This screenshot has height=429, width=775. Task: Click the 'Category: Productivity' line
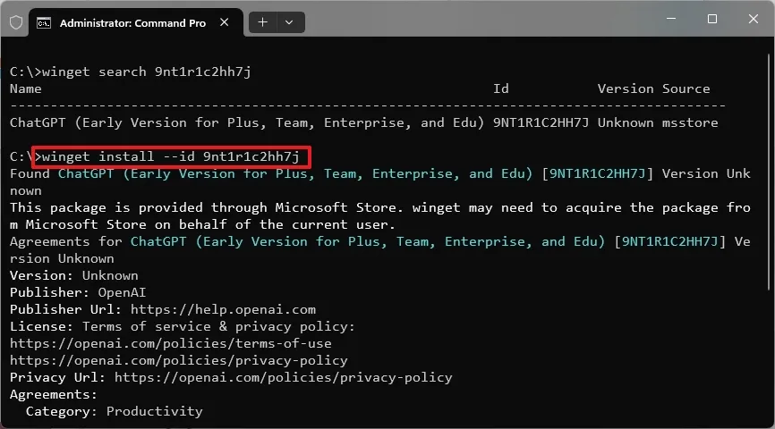coord(115,412)
